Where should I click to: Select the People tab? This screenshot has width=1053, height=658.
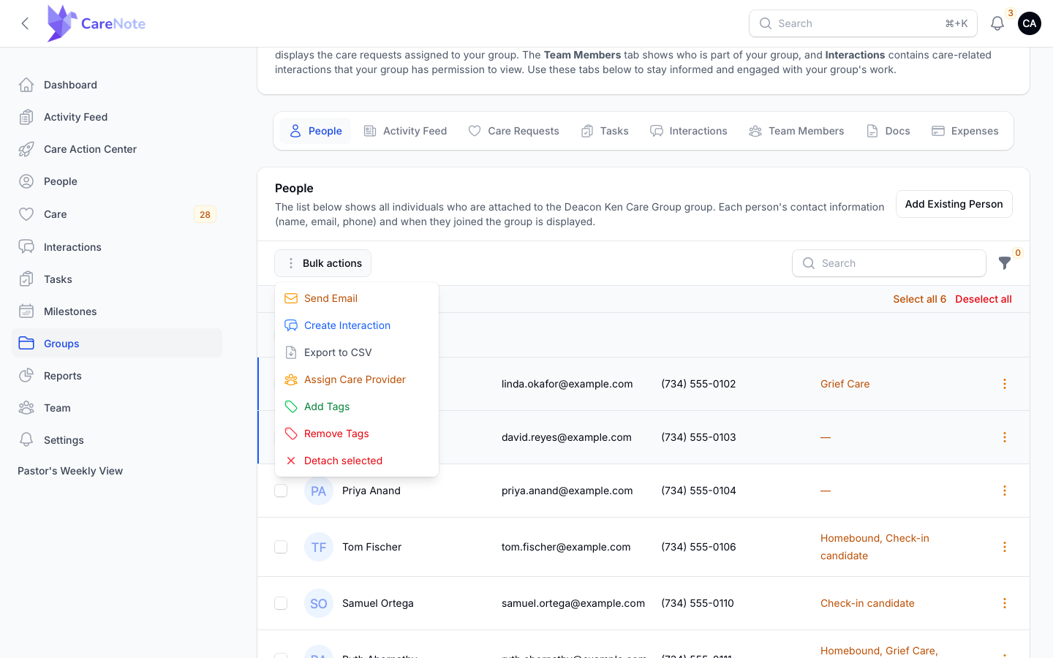(x=315, y=131)
